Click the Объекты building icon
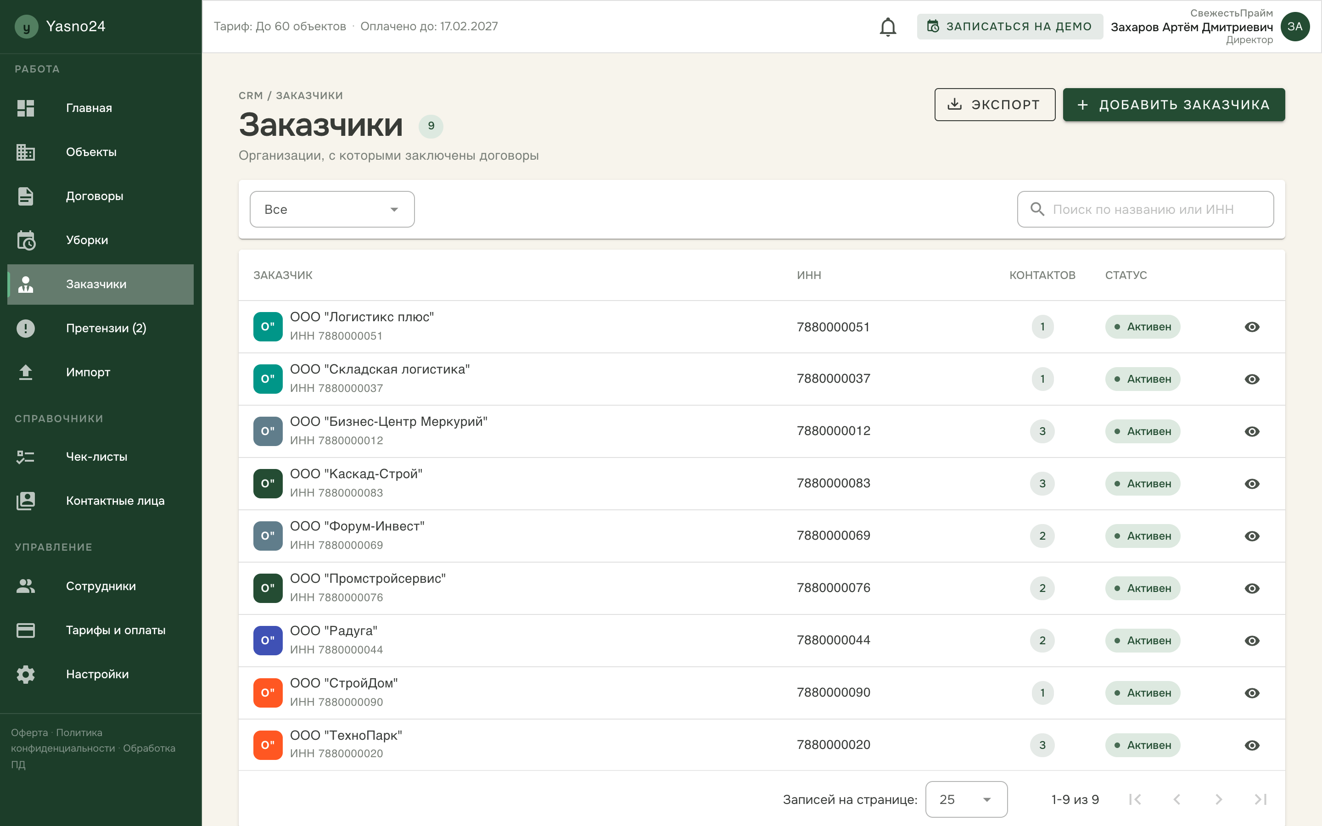Screen dimensions: 1322x826 point(26,152)
